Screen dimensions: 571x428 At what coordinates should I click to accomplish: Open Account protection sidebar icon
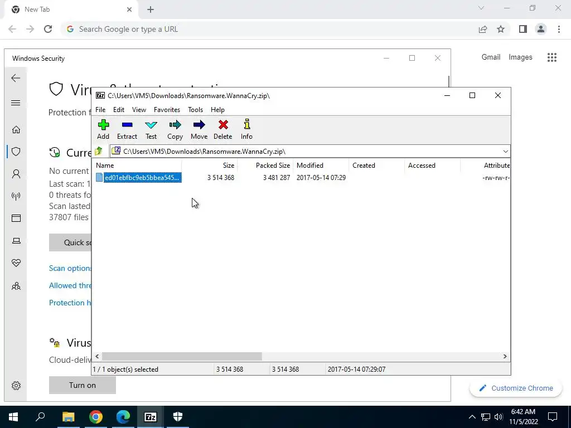(x=16, y=174)
